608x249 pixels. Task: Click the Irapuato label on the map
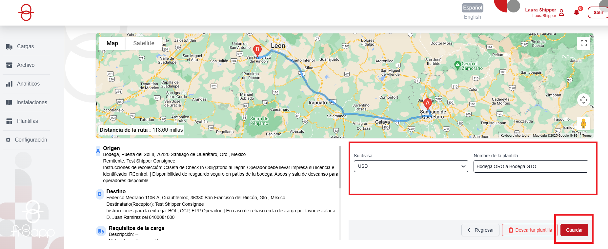(318, 103)
